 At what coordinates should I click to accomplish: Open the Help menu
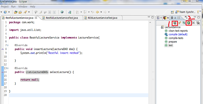[x=33, y=6]
